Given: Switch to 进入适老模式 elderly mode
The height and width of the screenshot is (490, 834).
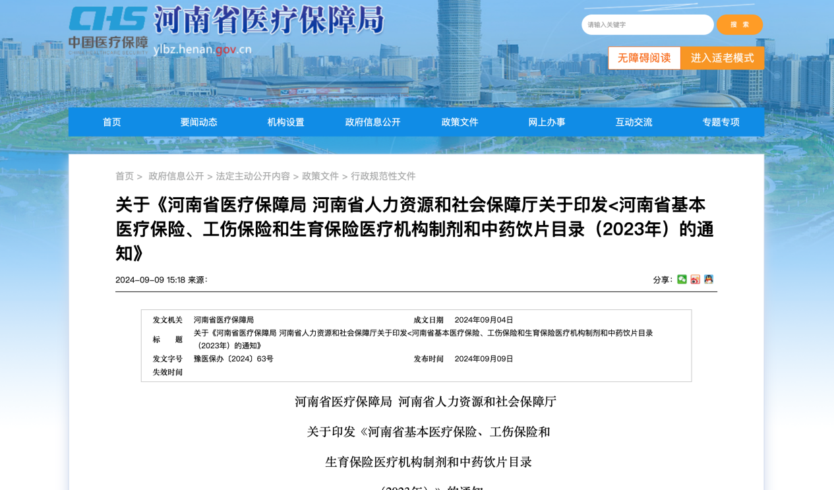Looking at the screenshot, I should click(x=723, y=58).
